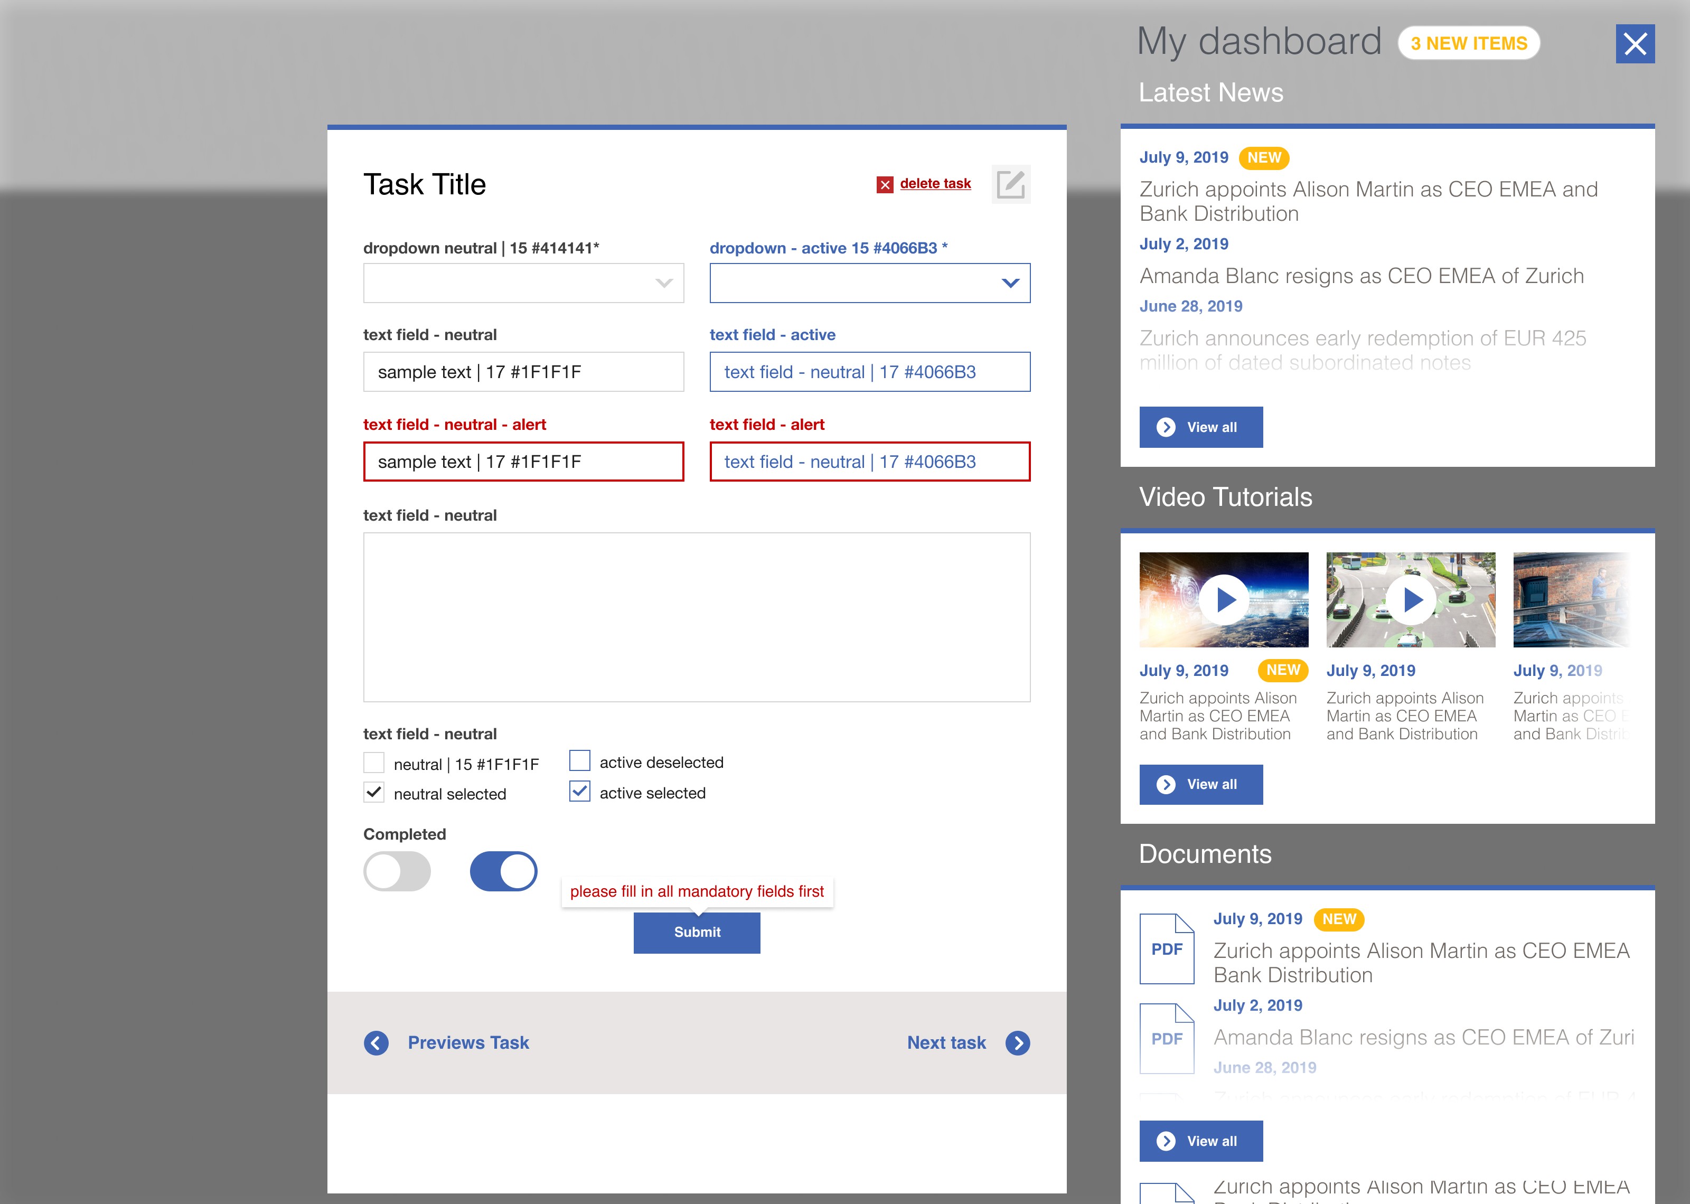Close the My dashboard panel
The image size is (1690, 1204).
click(1635, 44)
